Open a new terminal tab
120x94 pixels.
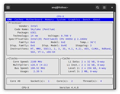click(x=8, y=7)
